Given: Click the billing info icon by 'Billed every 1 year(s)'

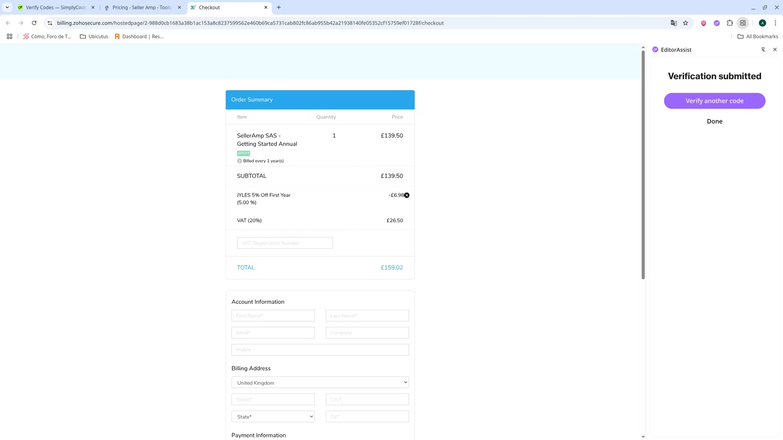Looking at the screenshot, I should point(240,161).
